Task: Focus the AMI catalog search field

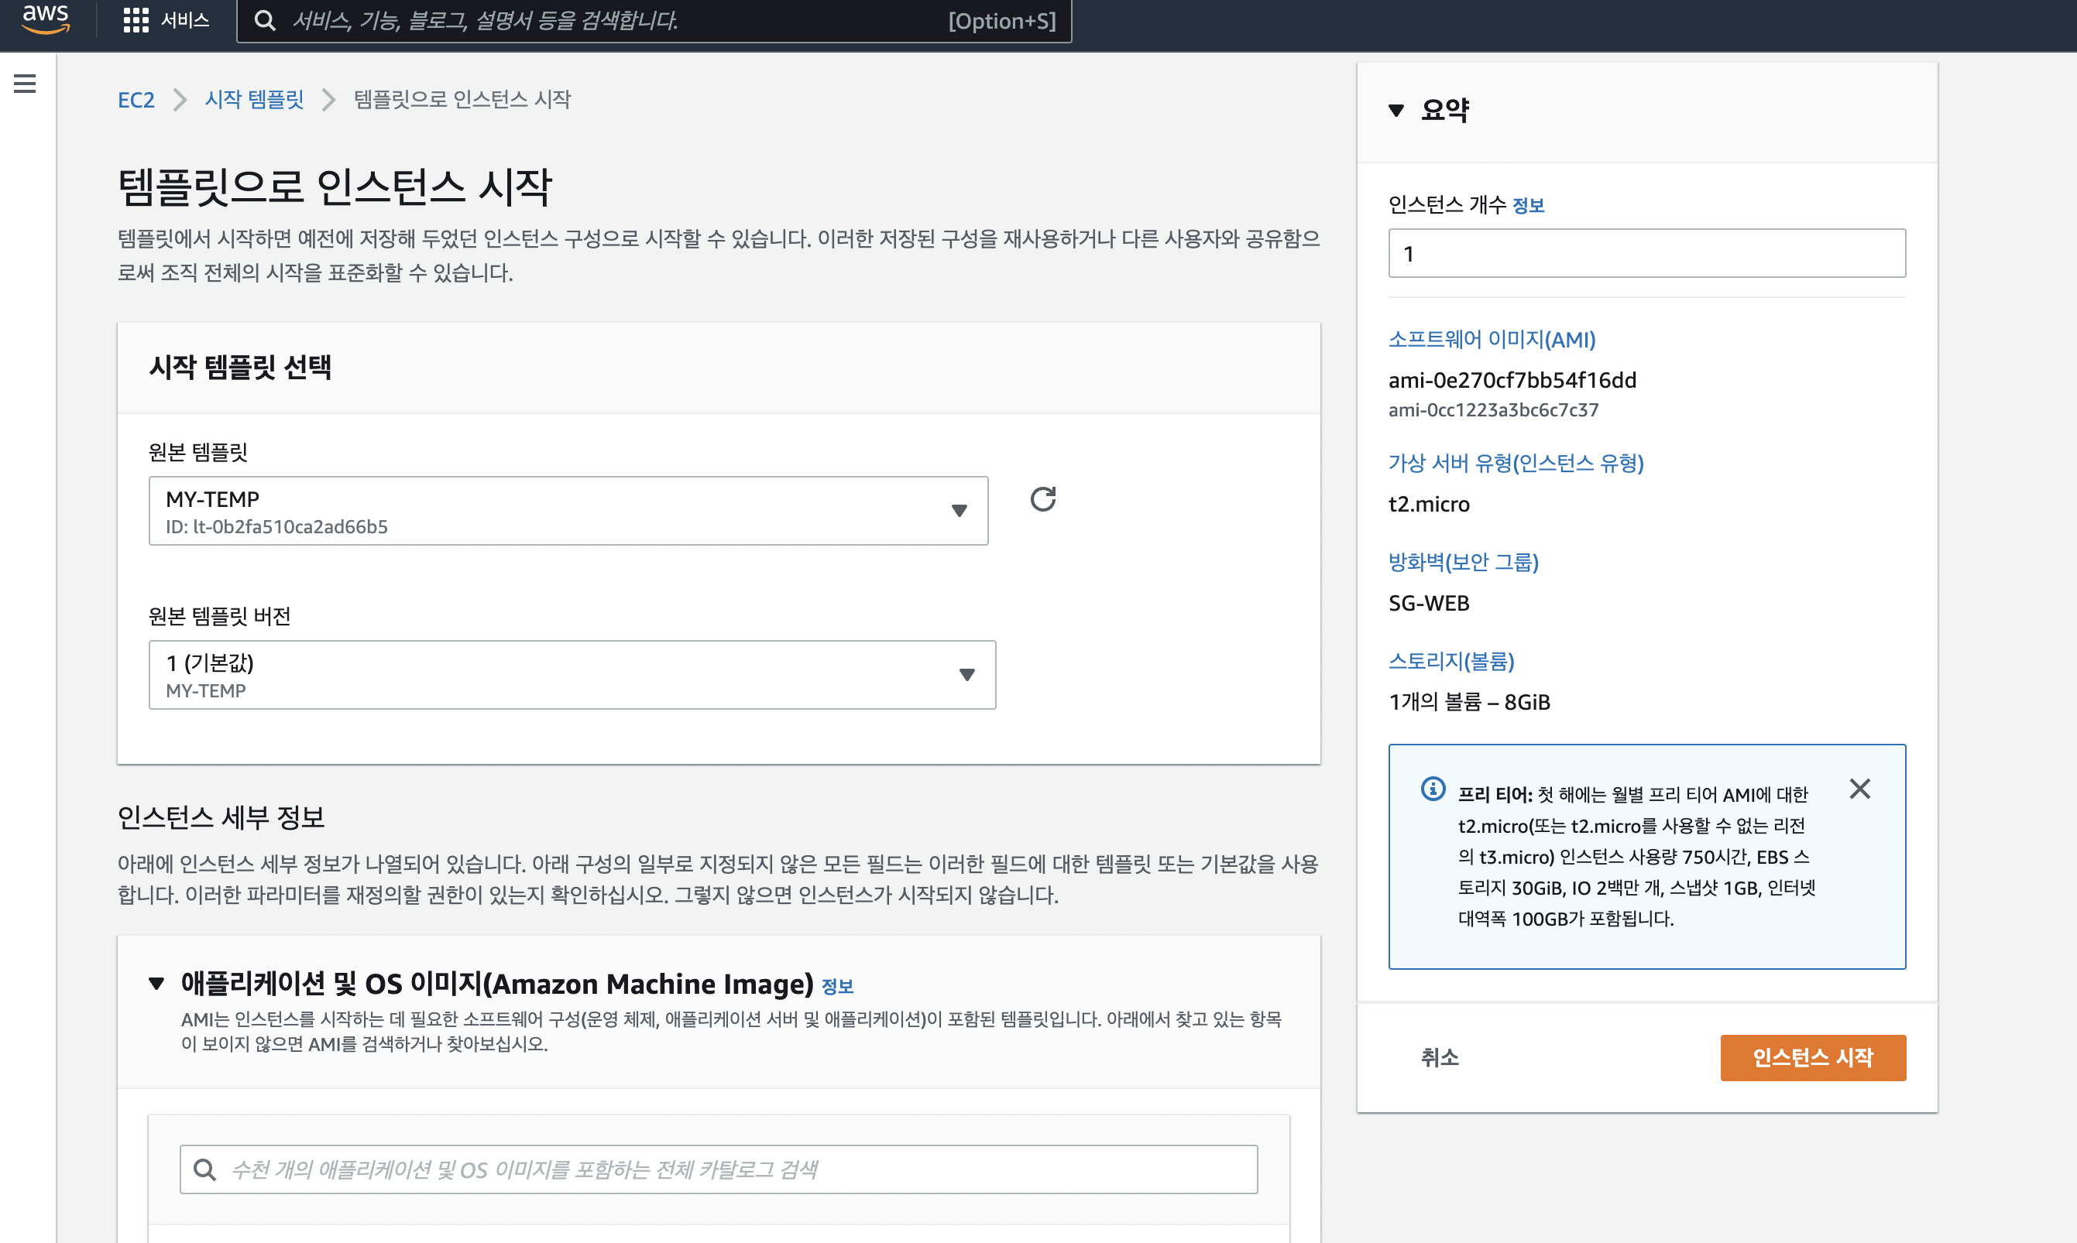Action: point(718,1169)
